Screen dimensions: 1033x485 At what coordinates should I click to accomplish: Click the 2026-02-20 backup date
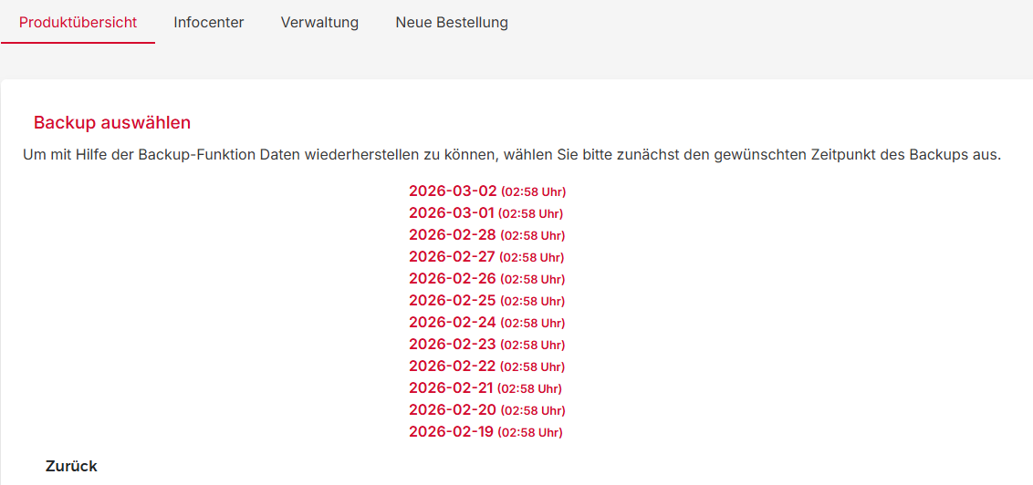pyautogui.click(x=453, y=410)
